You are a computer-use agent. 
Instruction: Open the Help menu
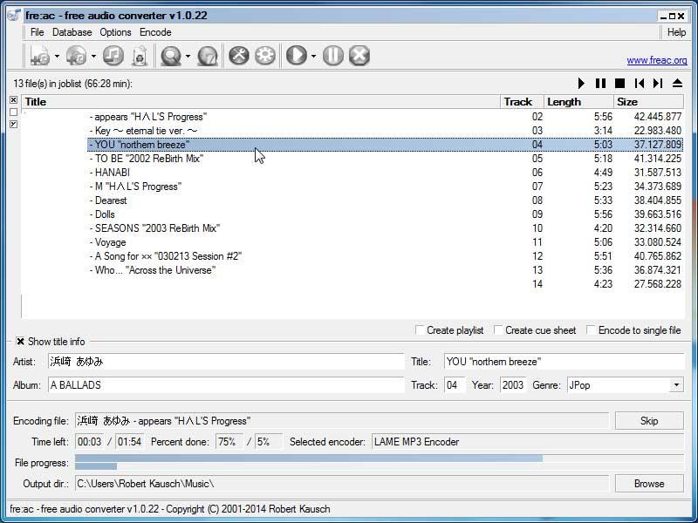676,32
